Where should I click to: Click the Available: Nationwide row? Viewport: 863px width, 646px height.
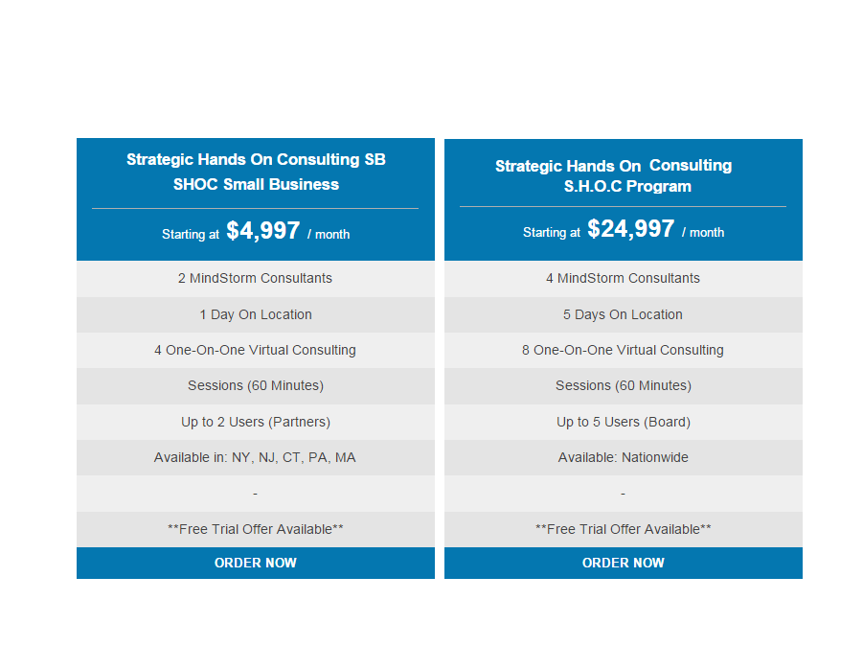(623, 457)
